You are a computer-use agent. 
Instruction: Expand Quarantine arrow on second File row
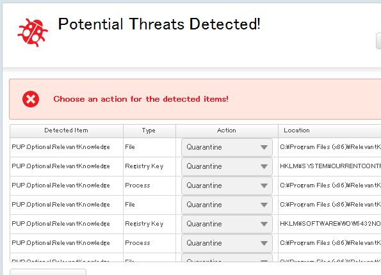264,205
